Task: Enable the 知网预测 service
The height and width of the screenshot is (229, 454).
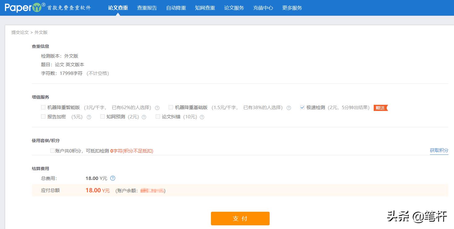Action: point(102,117)
